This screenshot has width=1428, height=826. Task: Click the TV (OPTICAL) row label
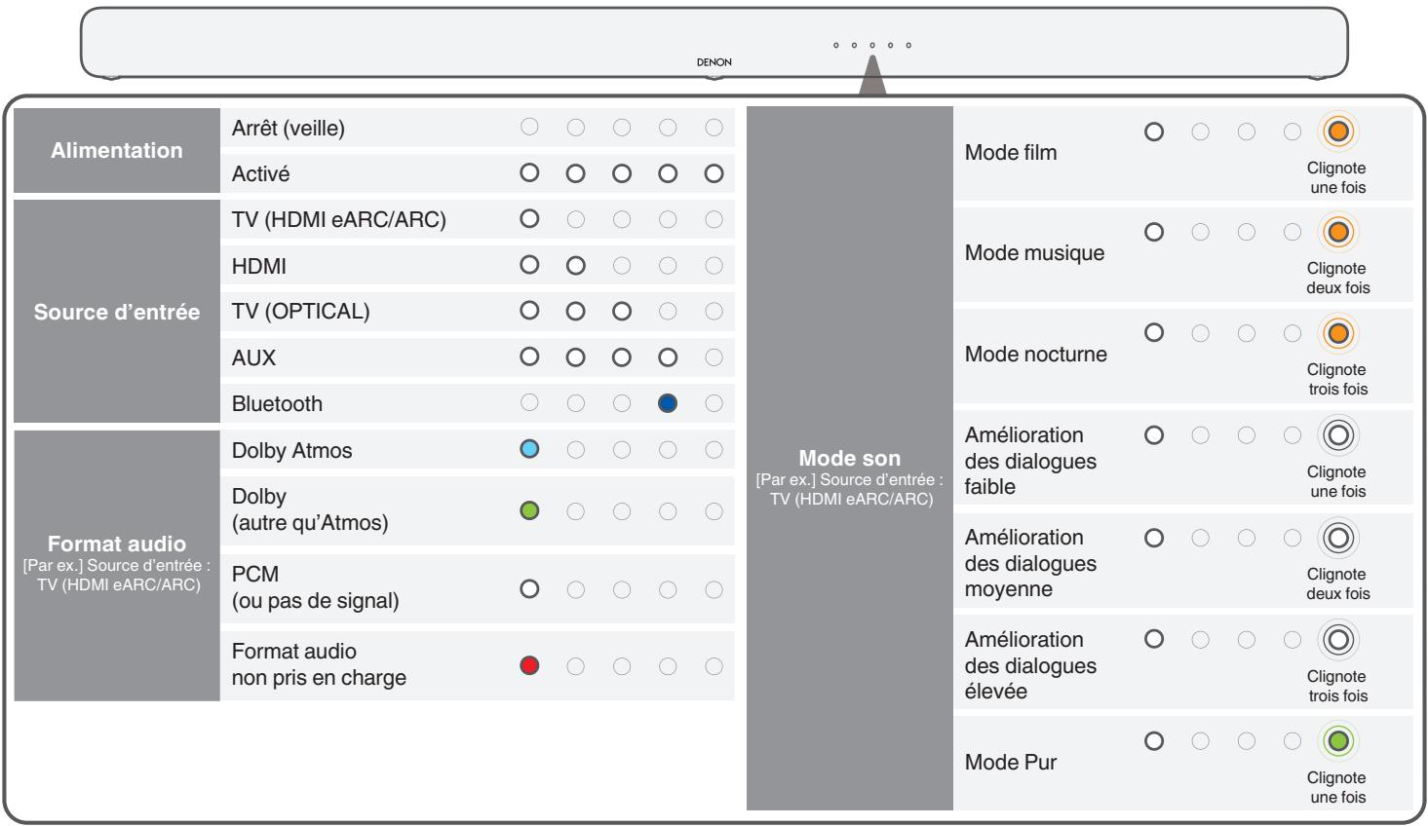pos(300,312)
